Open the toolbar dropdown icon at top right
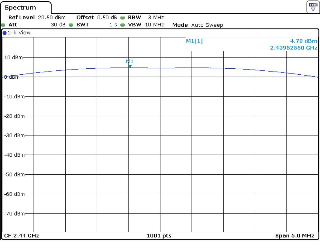The width and height of the screenshot is (320, 249). coord(313,7)
